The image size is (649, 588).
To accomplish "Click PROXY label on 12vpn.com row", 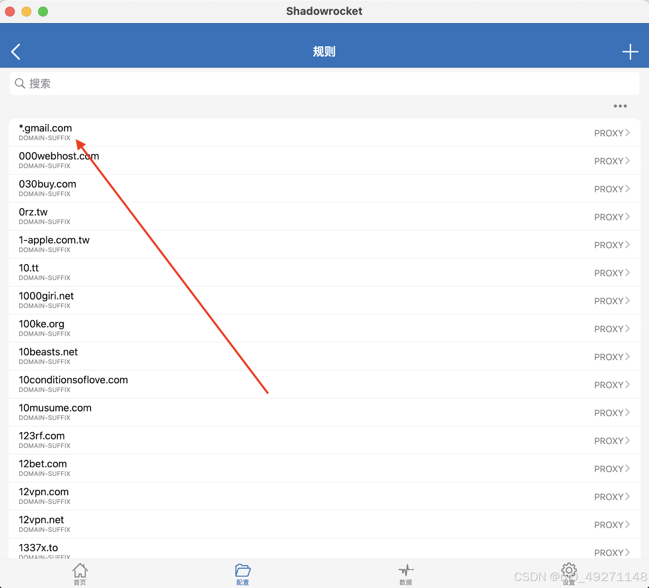I will (x=608, y=497).
